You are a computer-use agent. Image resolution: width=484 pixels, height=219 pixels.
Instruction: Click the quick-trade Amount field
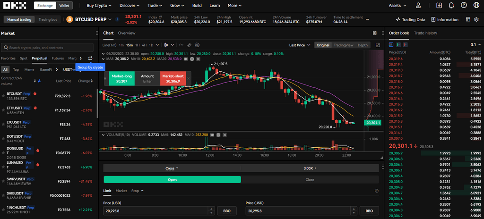(147, 78)
